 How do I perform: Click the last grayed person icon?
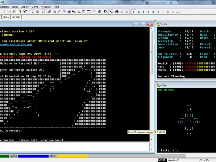click(127, 12)
